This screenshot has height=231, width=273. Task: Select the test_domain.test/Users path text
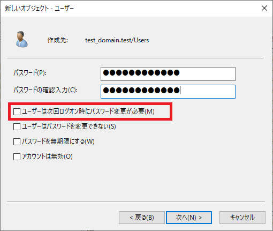click(117, 40)
